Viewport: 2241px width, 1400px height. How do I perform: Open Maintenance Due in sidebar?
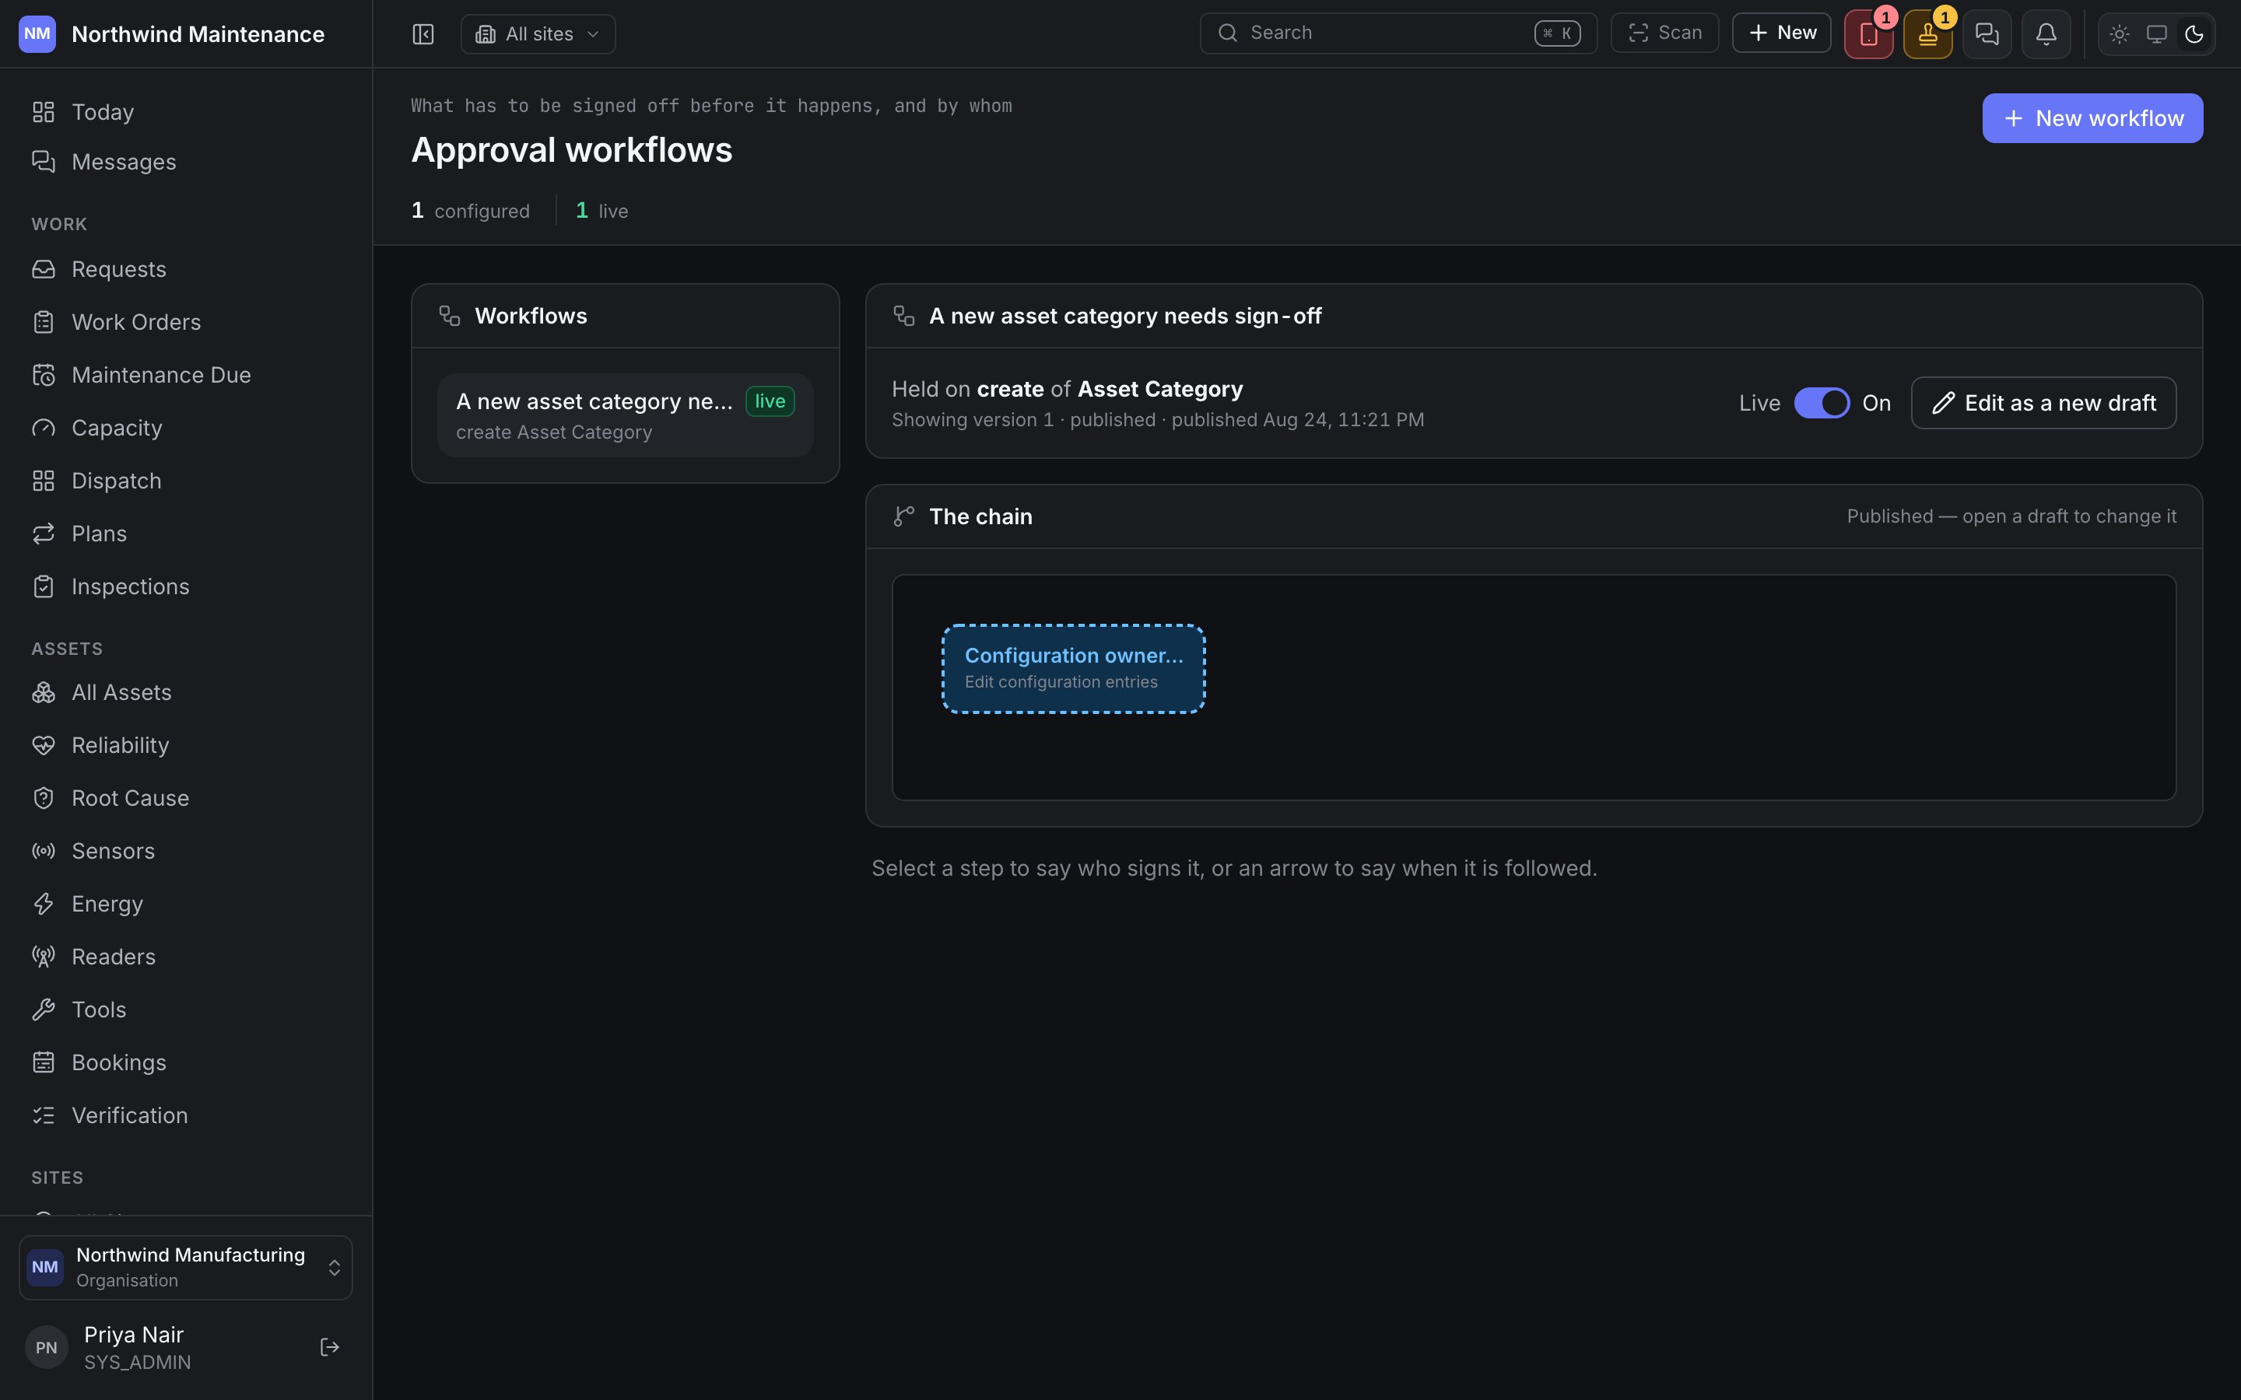[x=185, y=375]
